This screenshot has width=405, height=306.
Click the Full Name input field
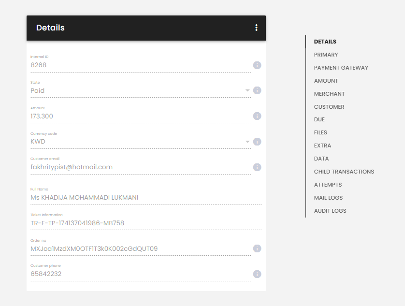tap(146, 198)
